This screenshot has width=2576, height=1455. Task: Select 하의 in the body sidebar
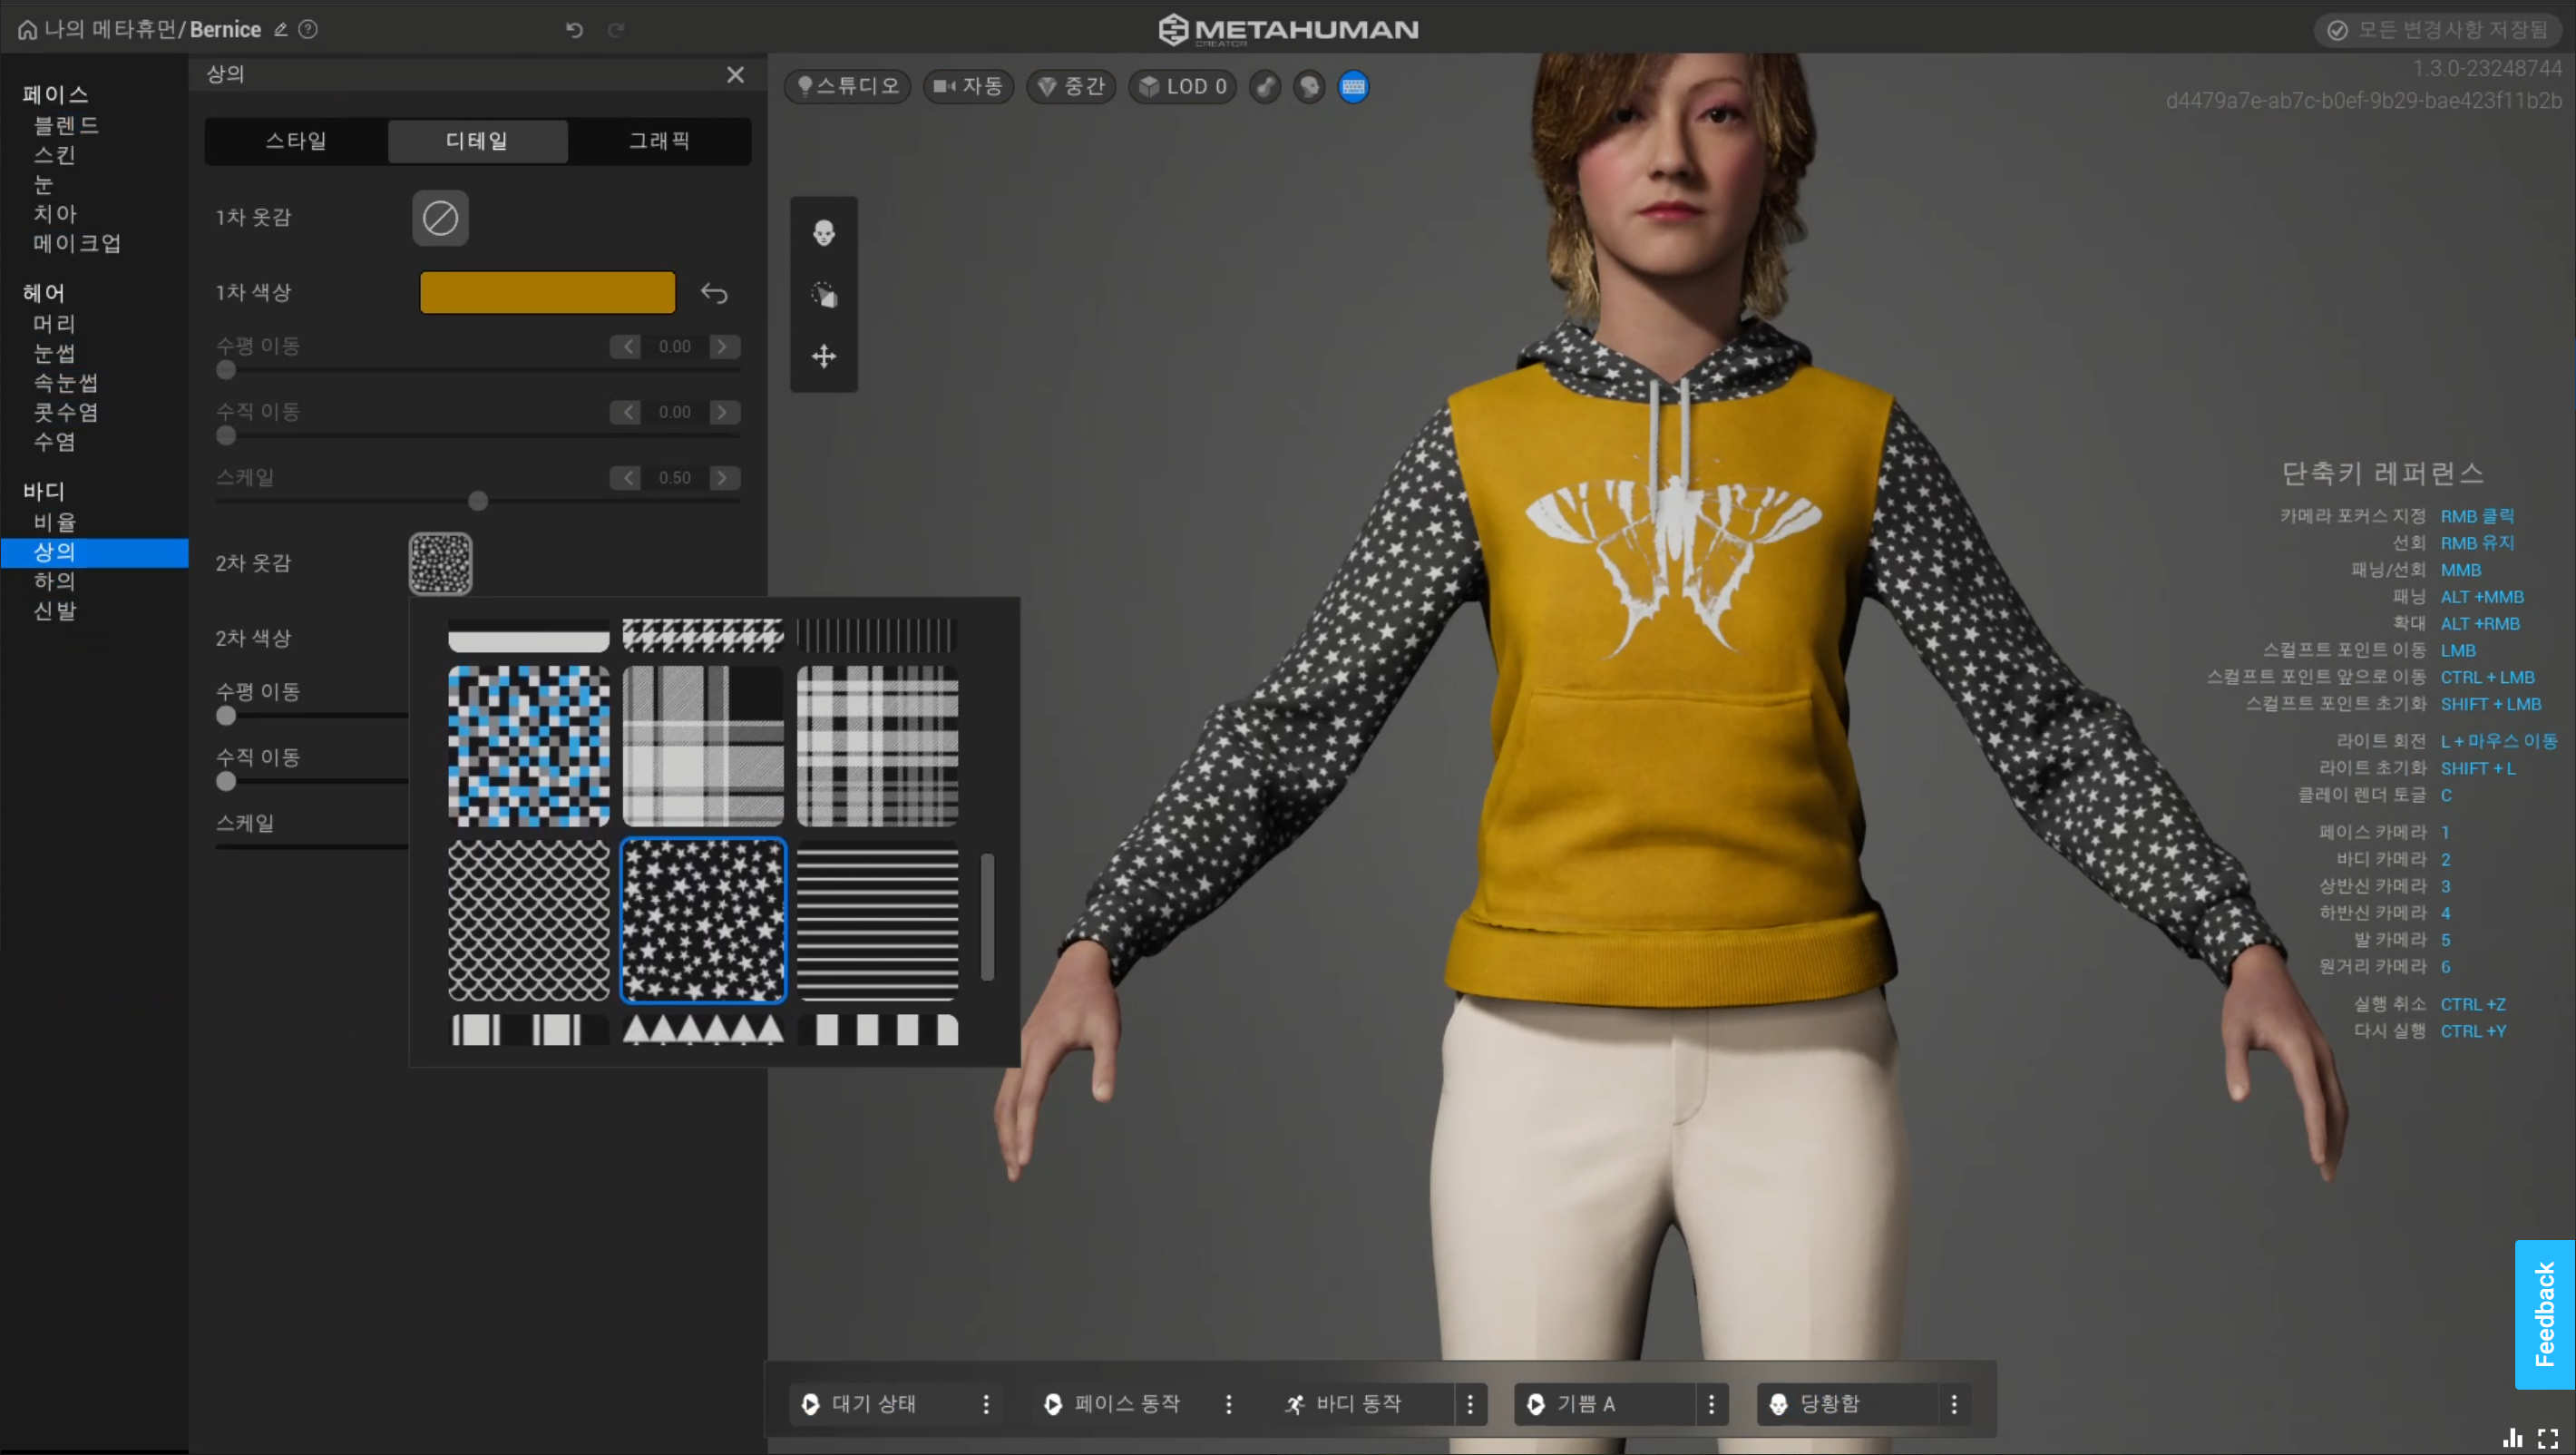coord(55,581)
